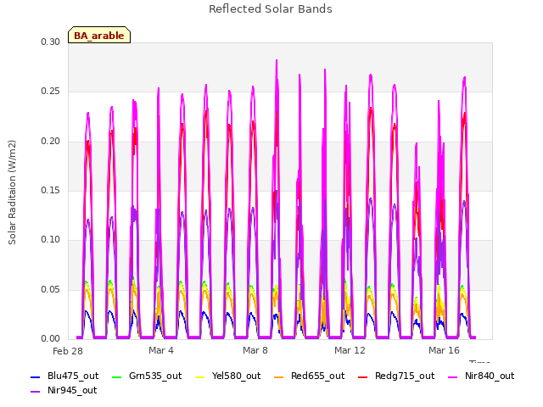This screenshot has width=543, height=407.
Task: Click the 0.05 y-axis tick label
Action: pyautogui.click(x=50, y=289)
